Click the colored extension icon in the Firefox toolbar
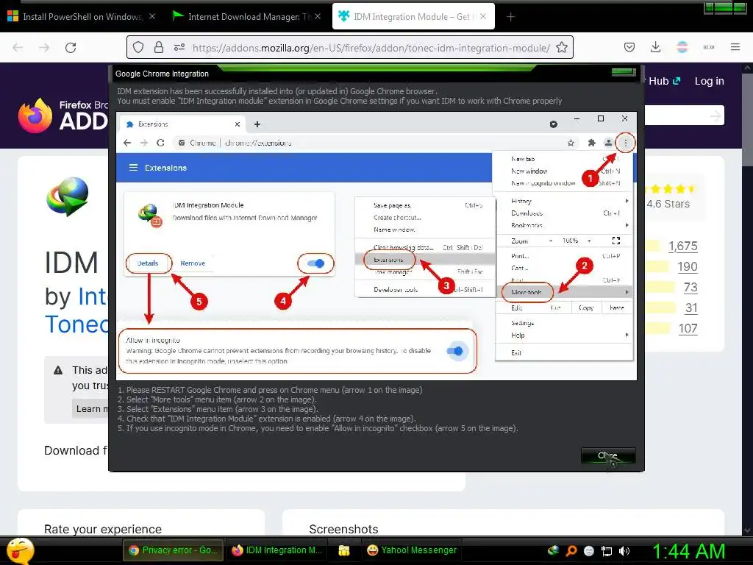 682,47
